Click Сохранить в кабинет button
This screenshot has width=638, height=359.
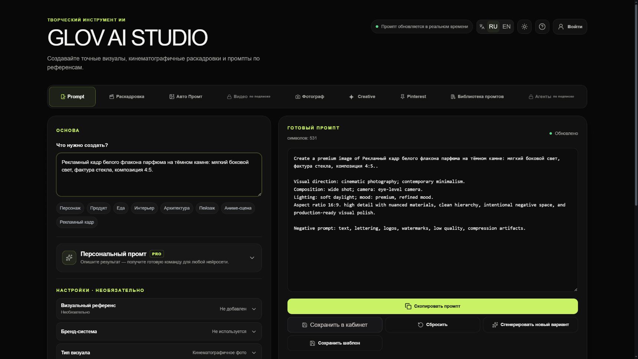[x=335, y=325]
